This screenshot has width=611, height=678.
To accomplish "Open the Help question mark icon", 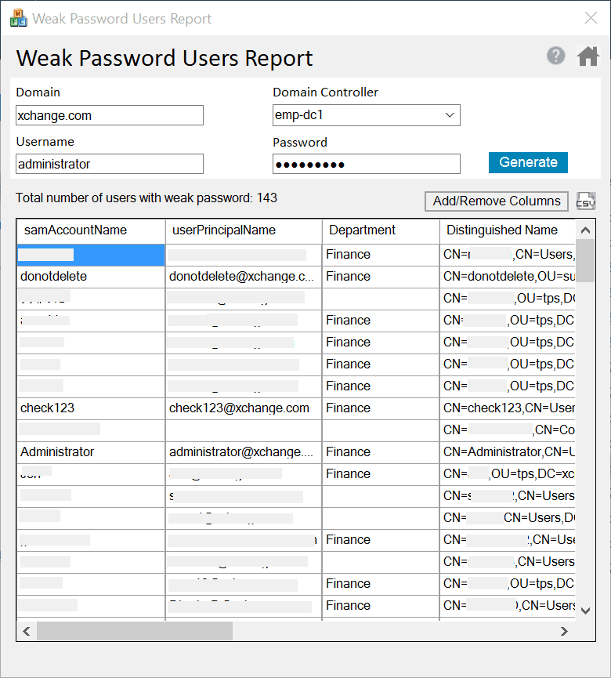I will (x=555, y=56).
